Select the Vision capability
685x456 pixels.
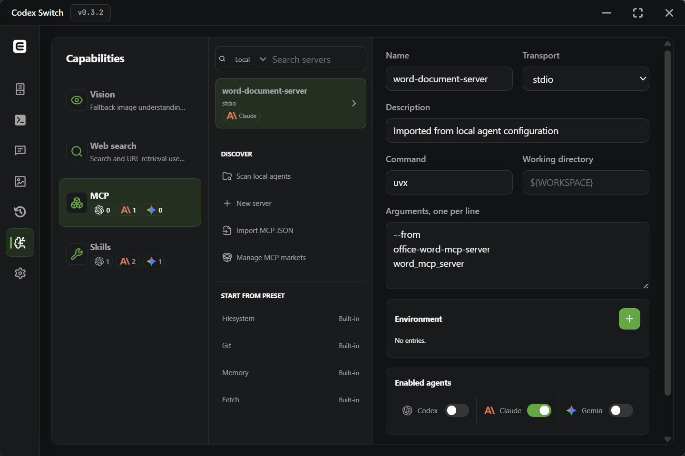point(130,100)
